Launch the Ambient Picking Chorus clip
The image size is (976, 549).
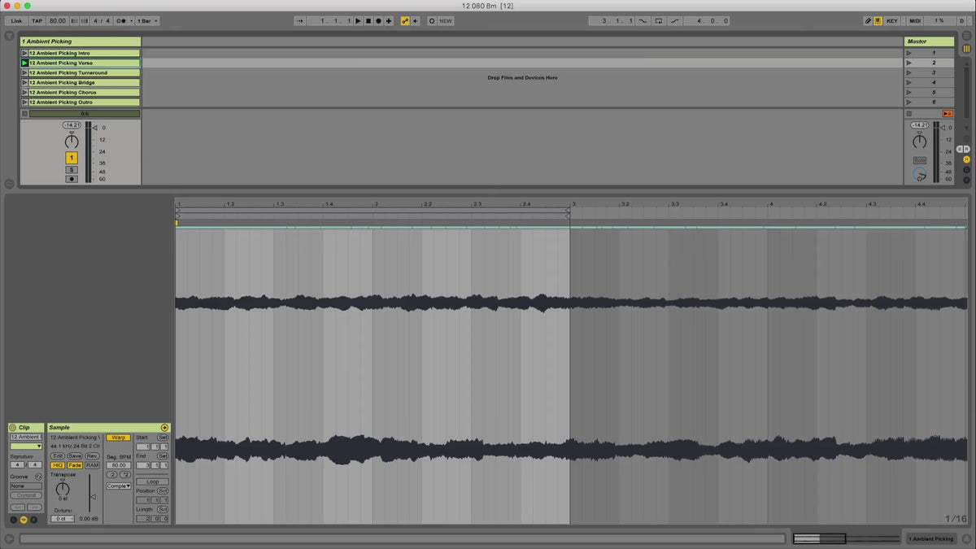coord(24,93)
